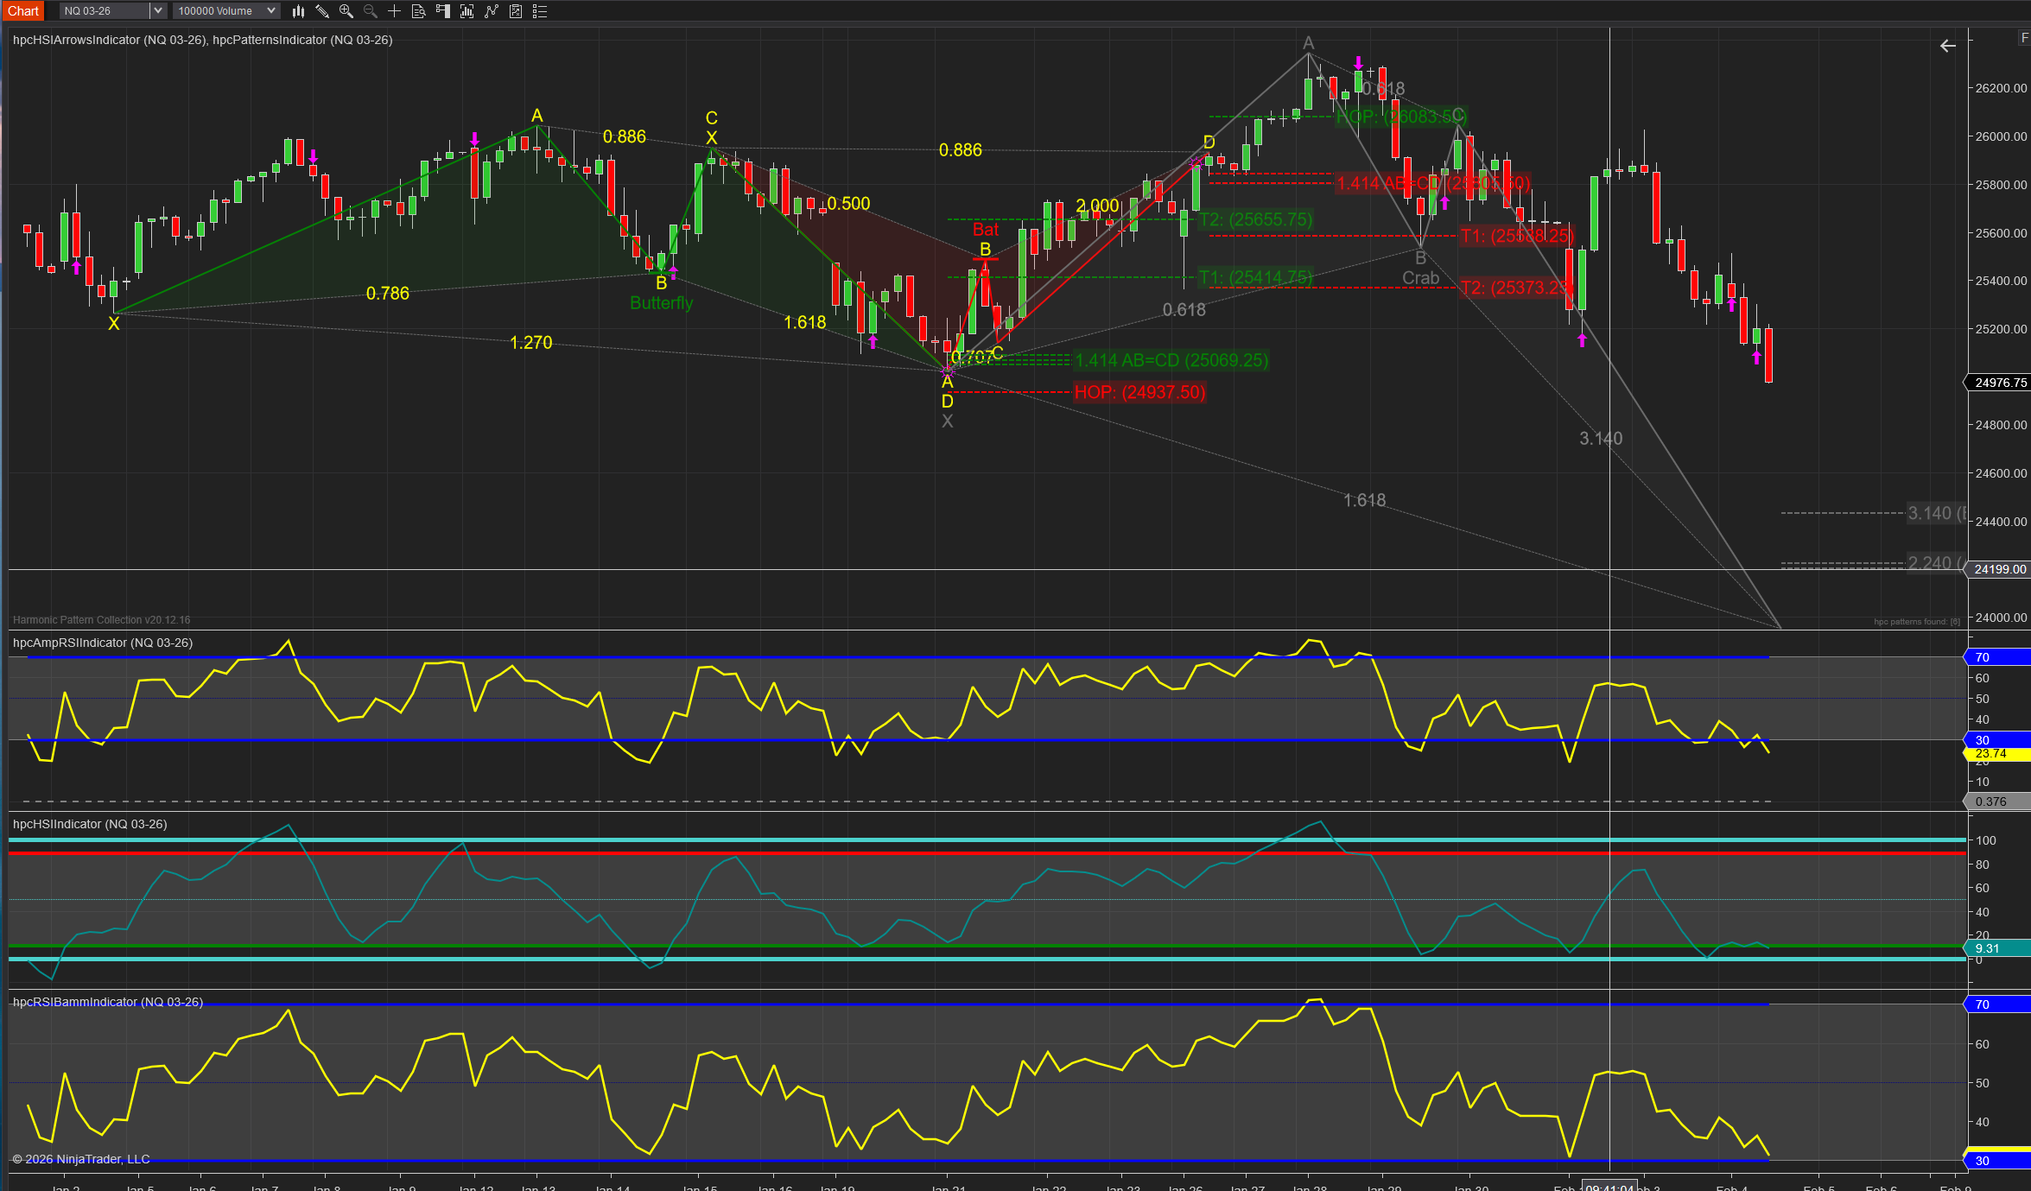The width and height of the screenshot is (2031, 1191).
Task: Select the drawing tools pencil icon
Action: click(322, 11)
